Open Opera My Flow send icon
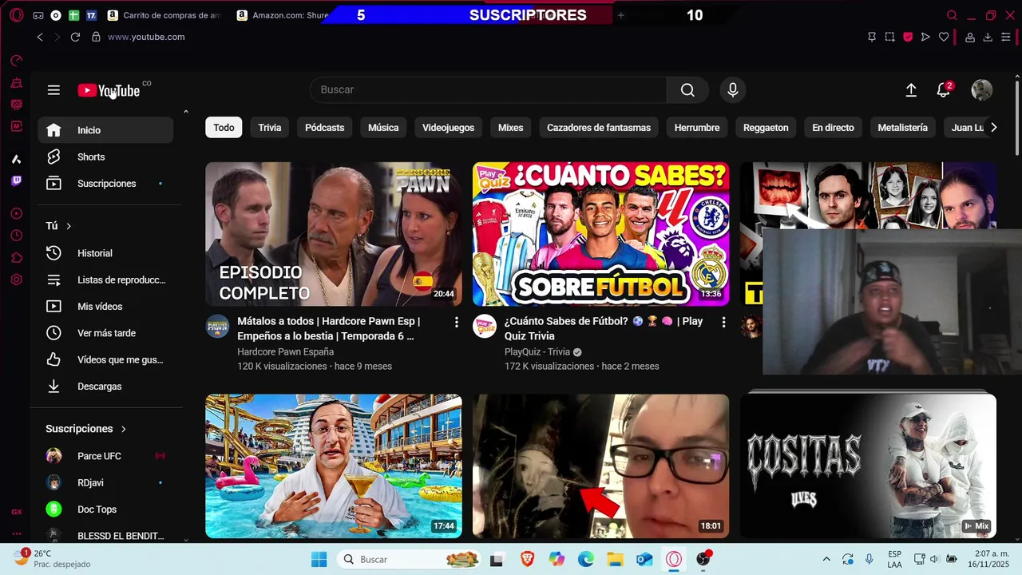 pos(925,37)
